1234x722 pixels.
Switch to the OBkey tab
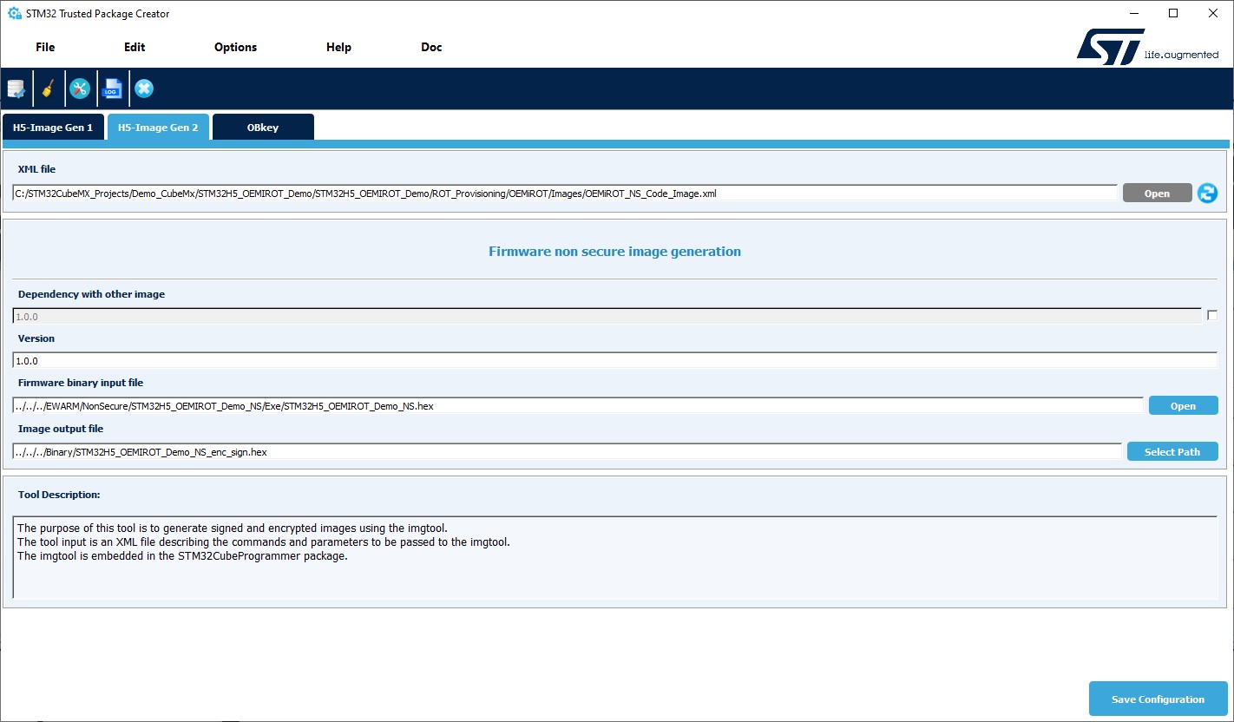click(263, 128)
